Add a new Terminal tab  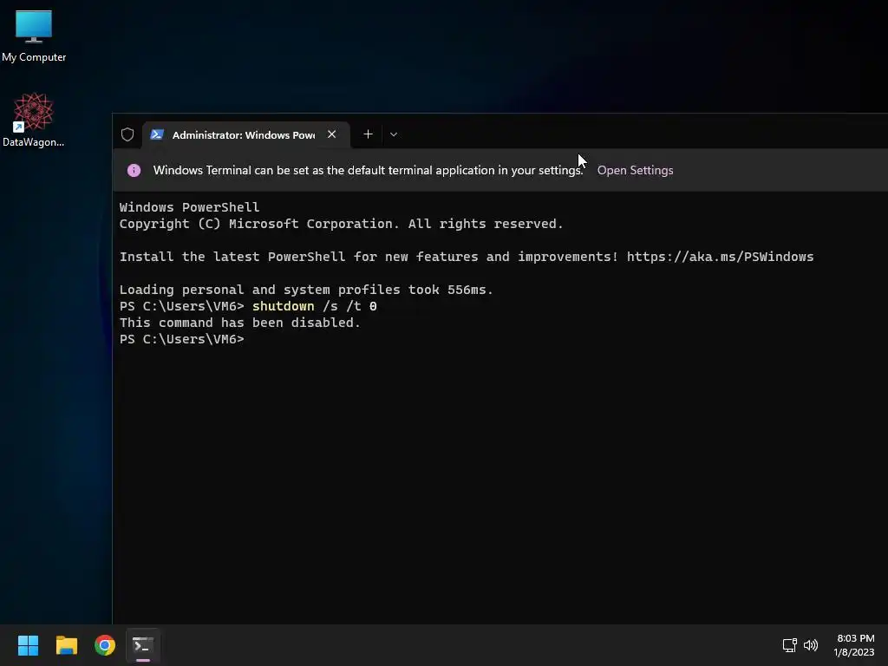pyautogui.click(x=368, y=134)
